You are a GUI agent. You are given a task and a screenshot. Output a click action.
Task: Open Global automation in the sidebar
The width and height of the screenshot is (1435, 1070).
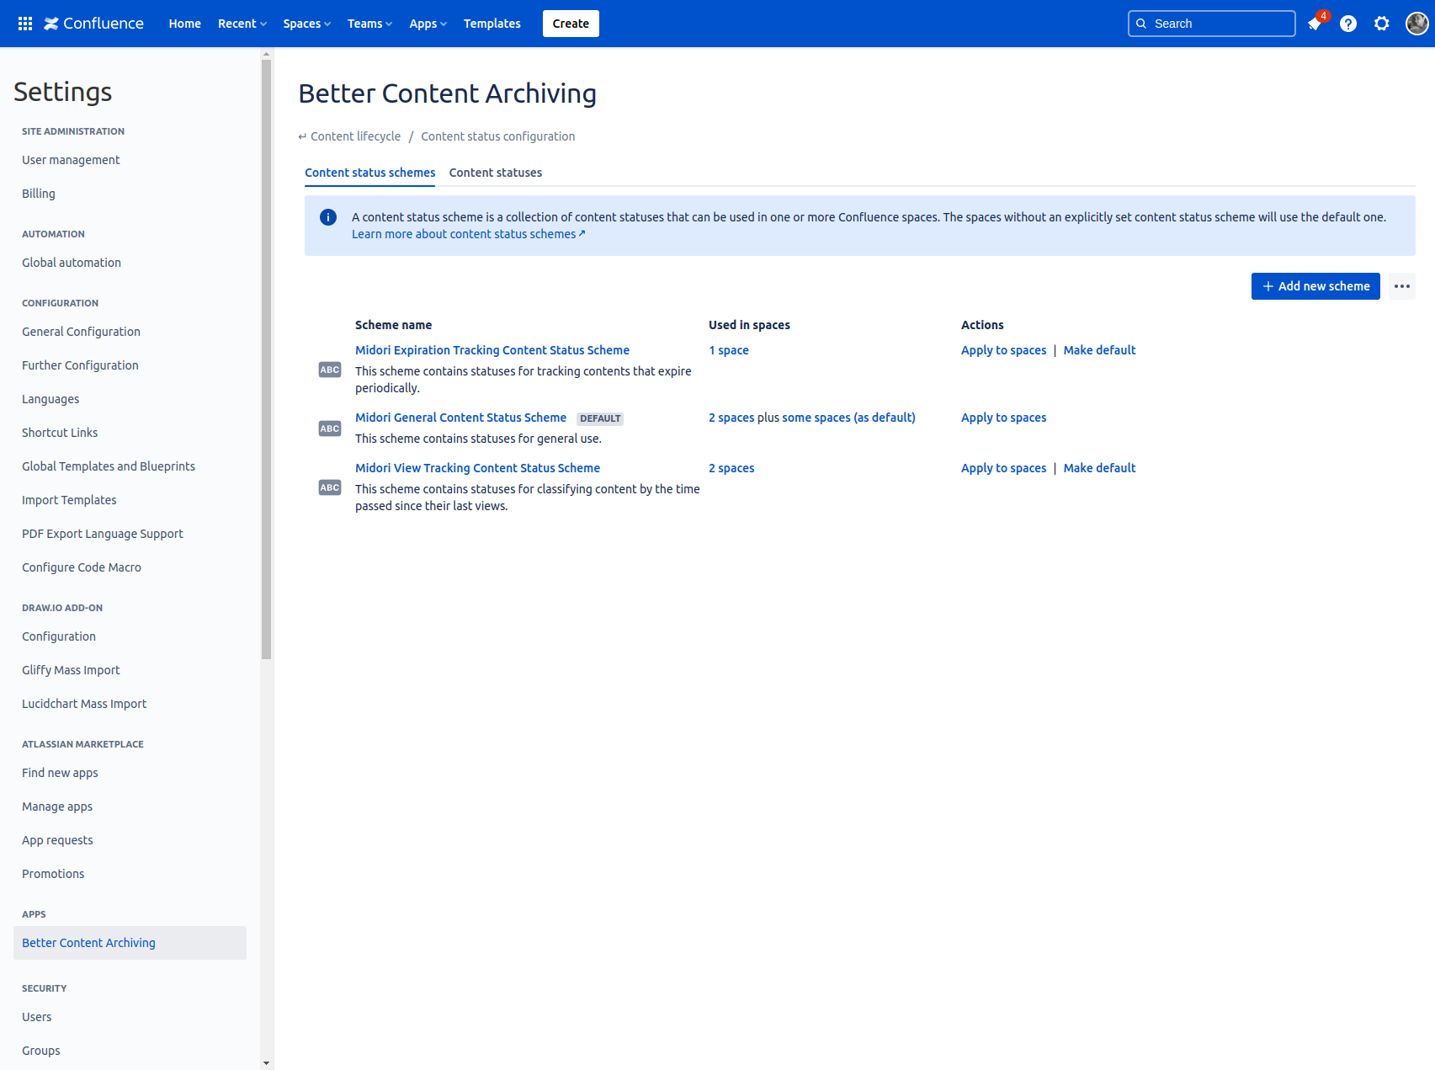[72, 263]
